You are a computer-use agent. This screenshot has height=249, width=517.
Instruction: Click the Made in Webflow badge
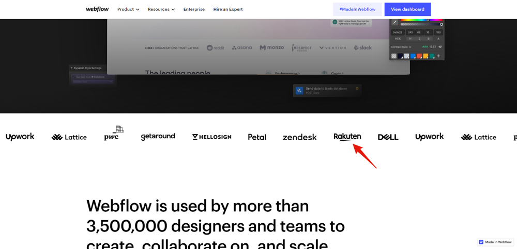pyautogui.click(x=496, y=242)
